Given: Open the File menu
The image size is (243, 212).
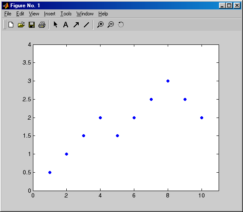Looking at the screenshot, I should 8,14.
